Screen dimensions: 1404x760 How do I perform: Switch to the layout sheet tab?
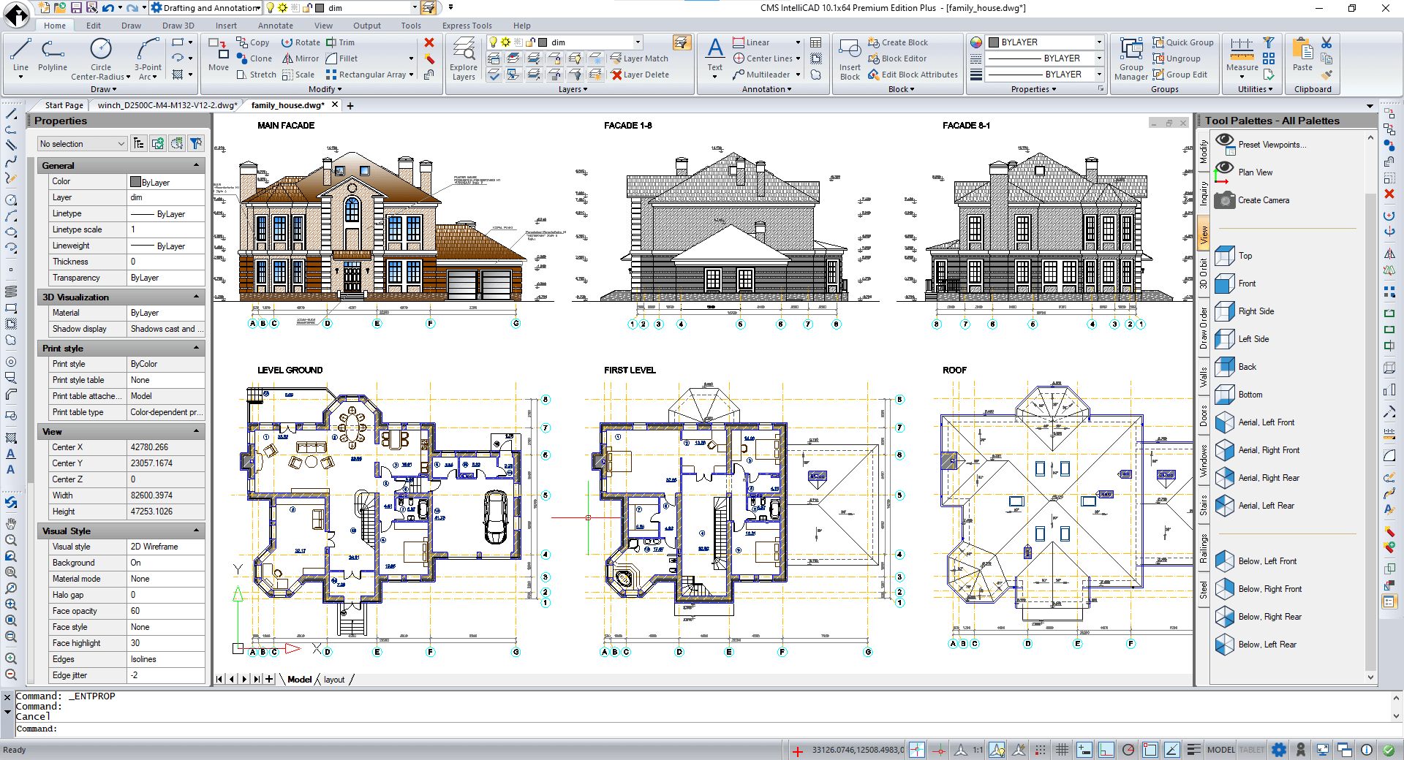334,680
